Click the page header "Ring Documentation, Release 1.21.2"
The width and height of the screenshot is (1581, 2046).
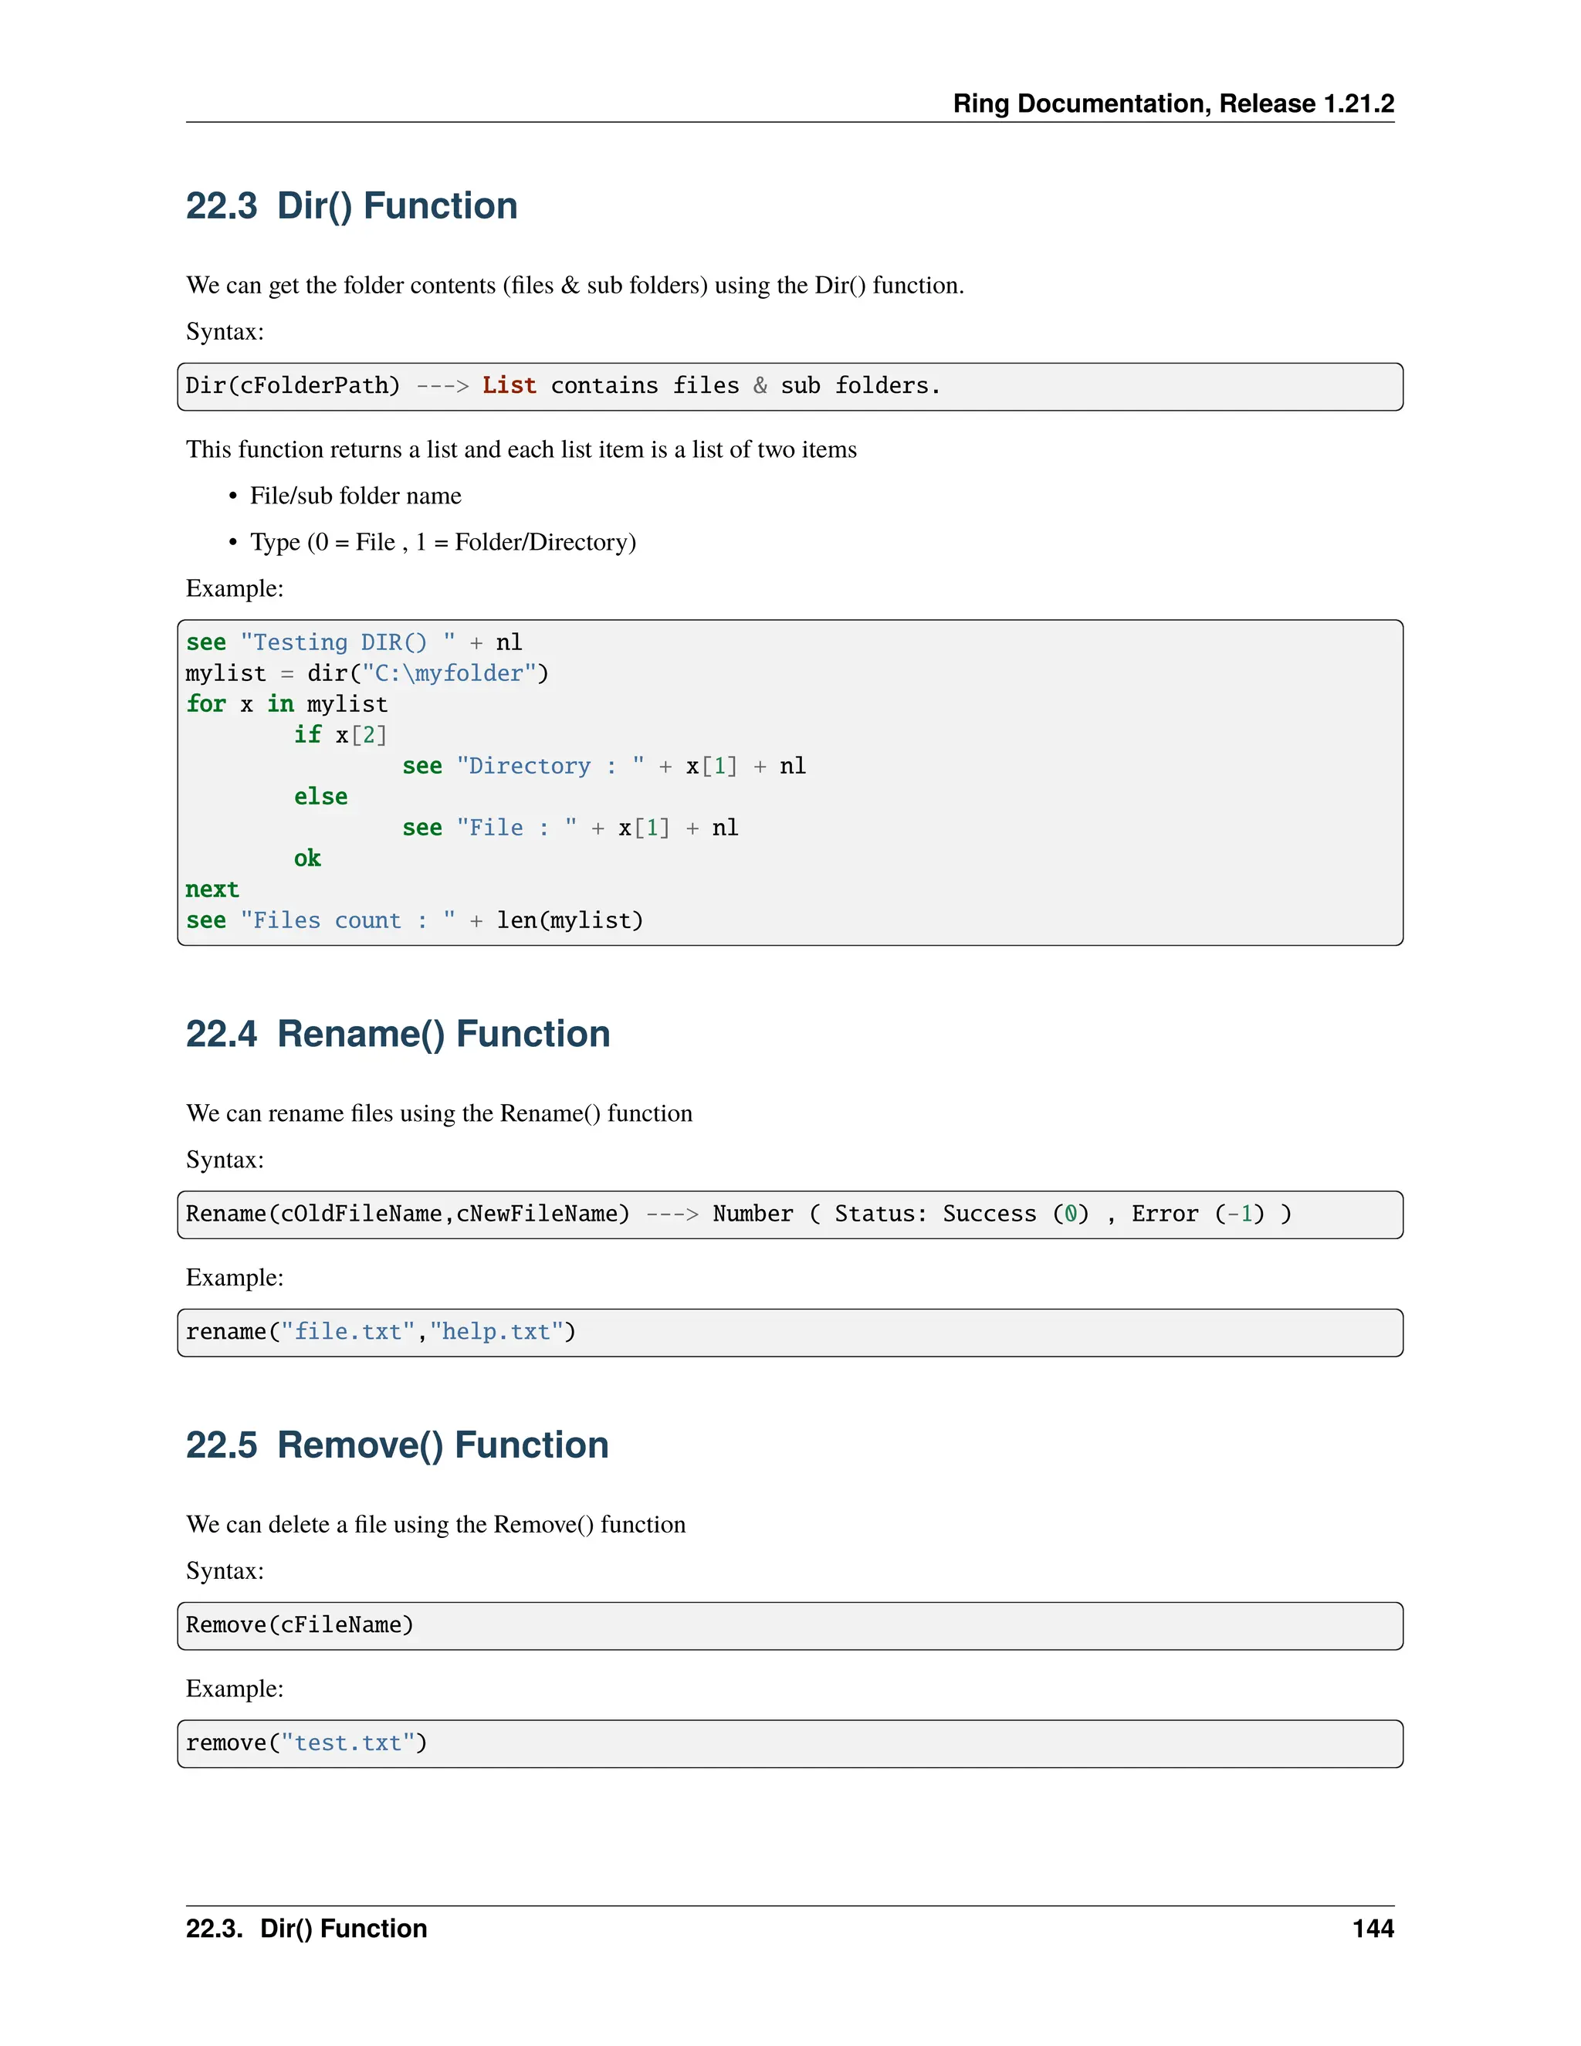pos(1173,103)
